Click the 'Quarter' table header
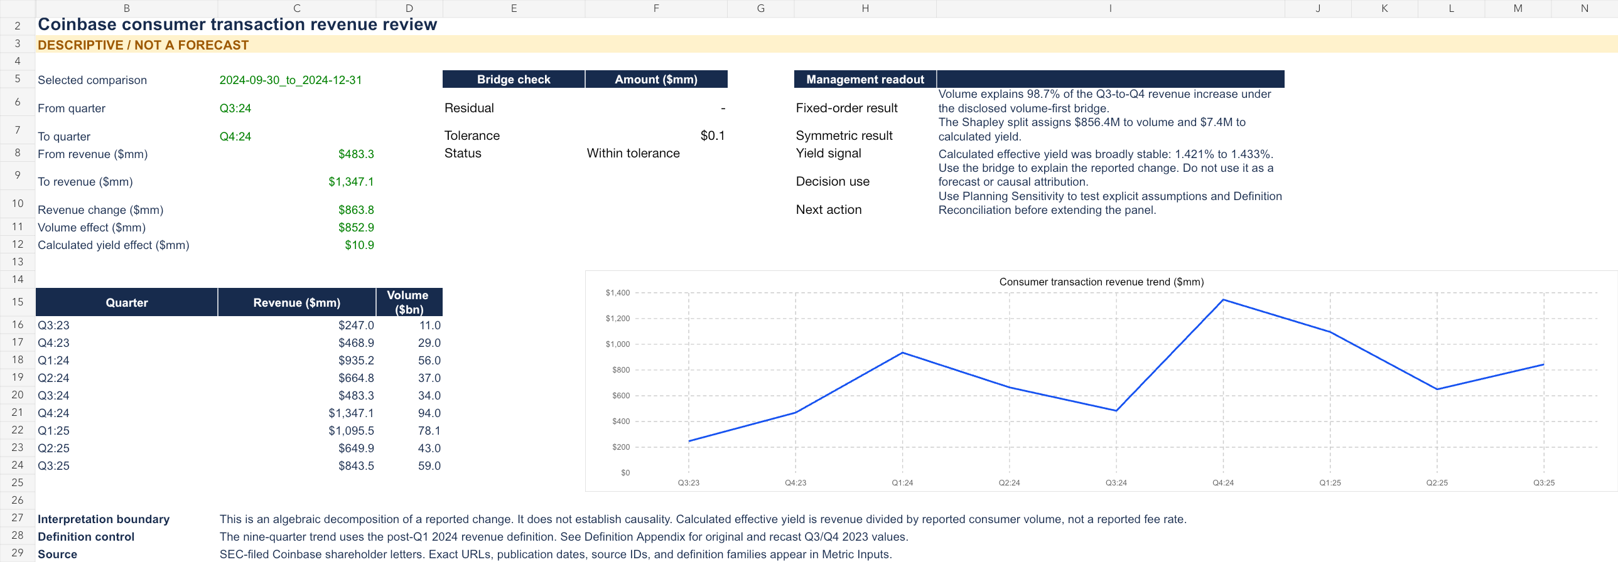This screenshot has height=562, width=1618. tap(126, 302)
